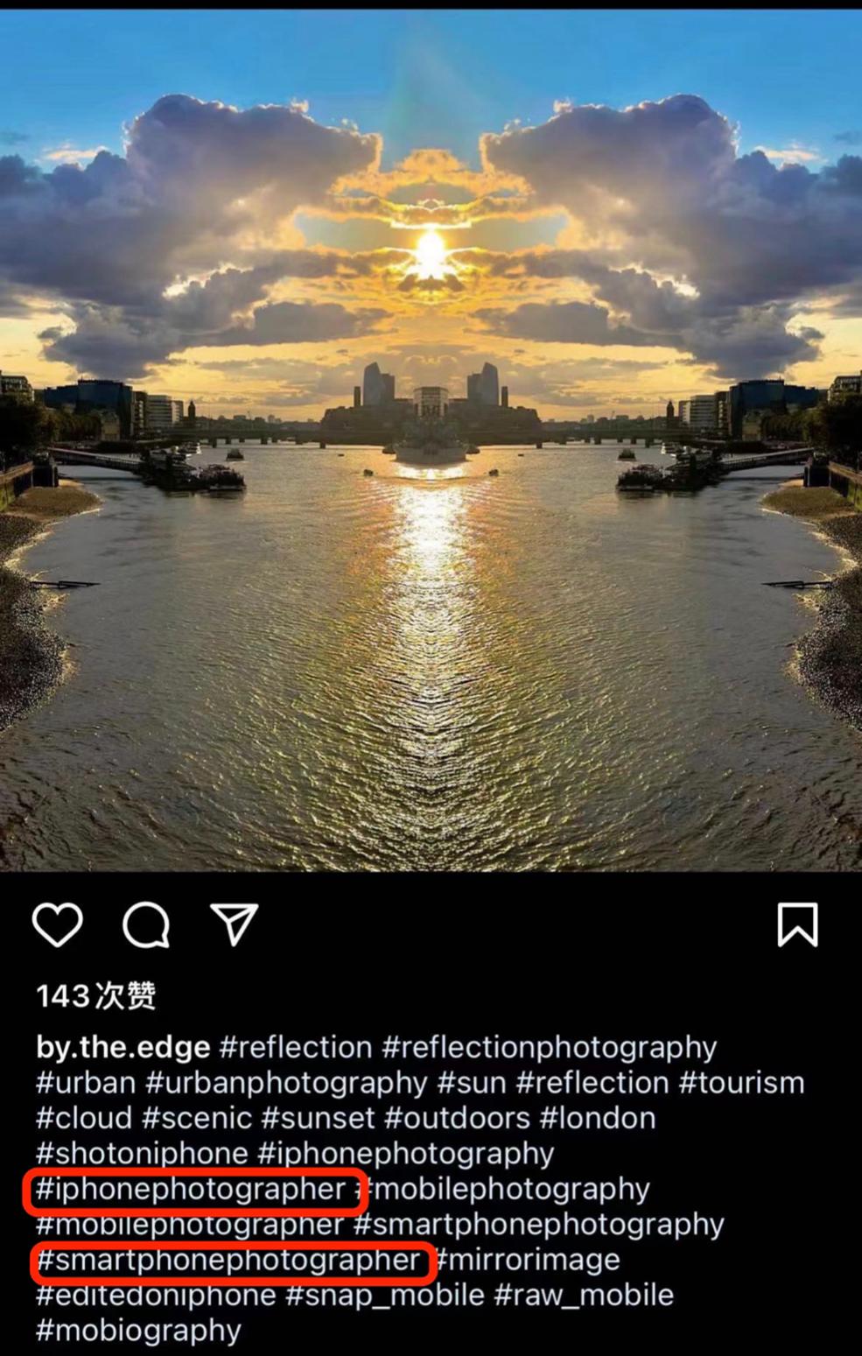Screen dimensions: 862x1356
Task: Share the post via the paper plane icon
Action: pos(234,924)
